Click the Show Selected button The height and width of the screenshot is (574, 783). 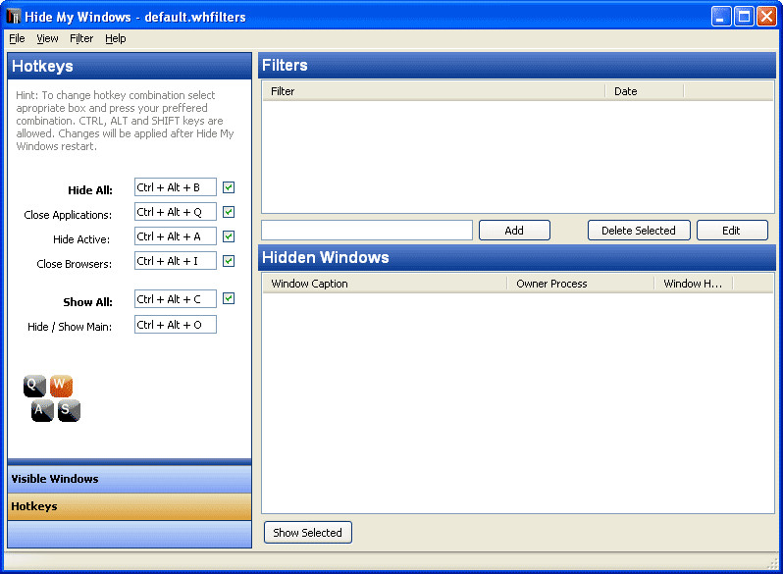point(308,533)
